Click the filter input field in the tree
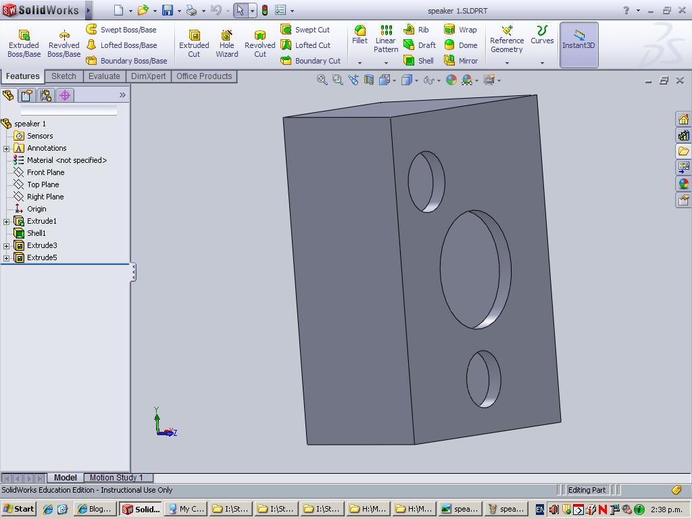 [69, 110]
